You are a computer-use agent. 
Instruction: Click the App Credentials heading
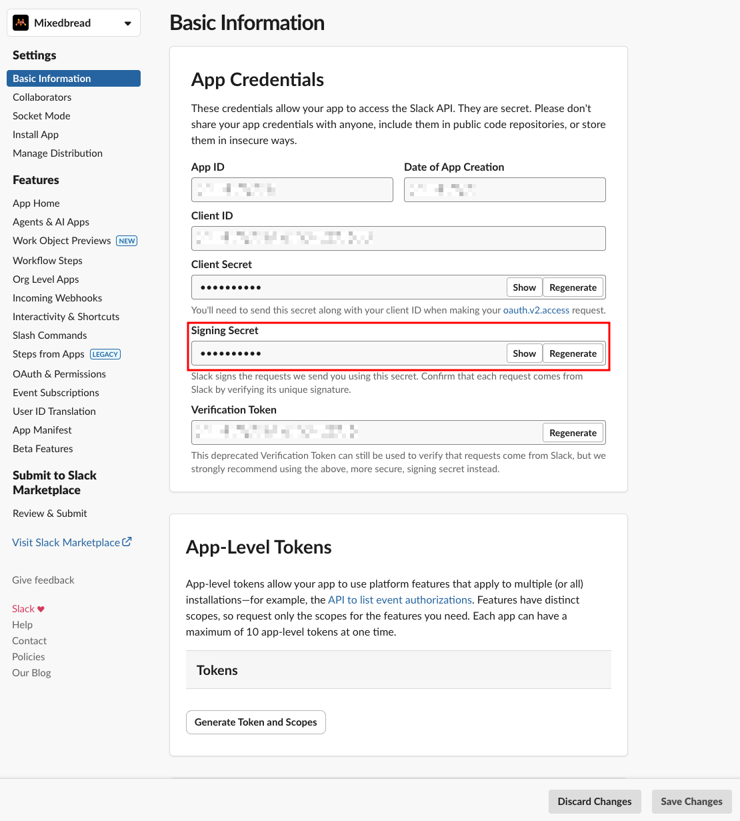(x=257, y=79)
